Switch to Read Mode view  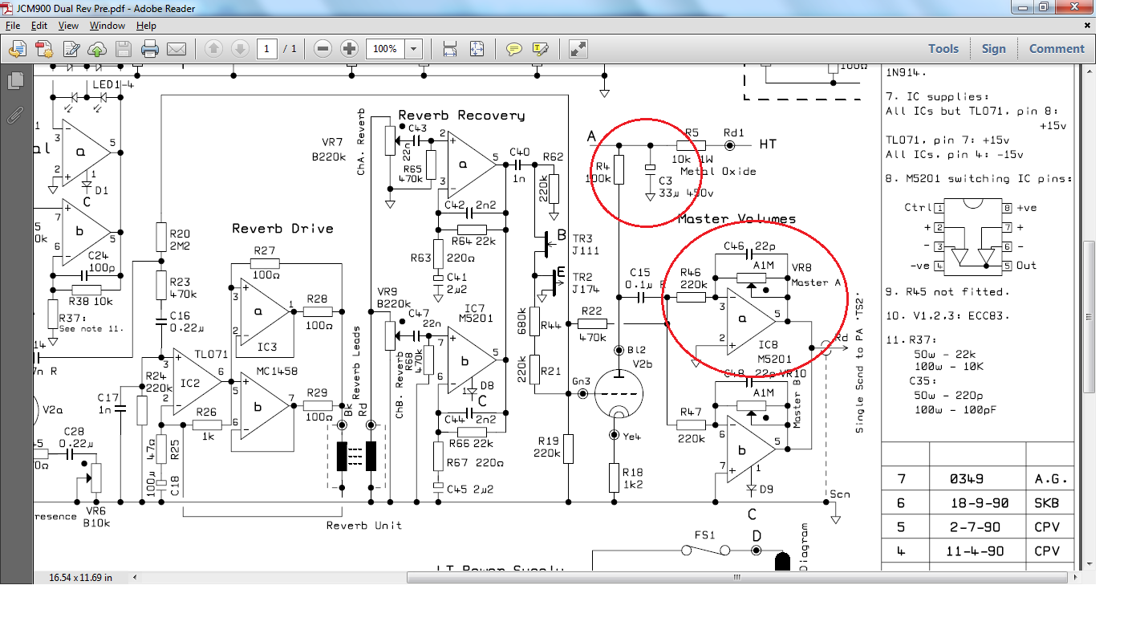[x=578, y=49]
